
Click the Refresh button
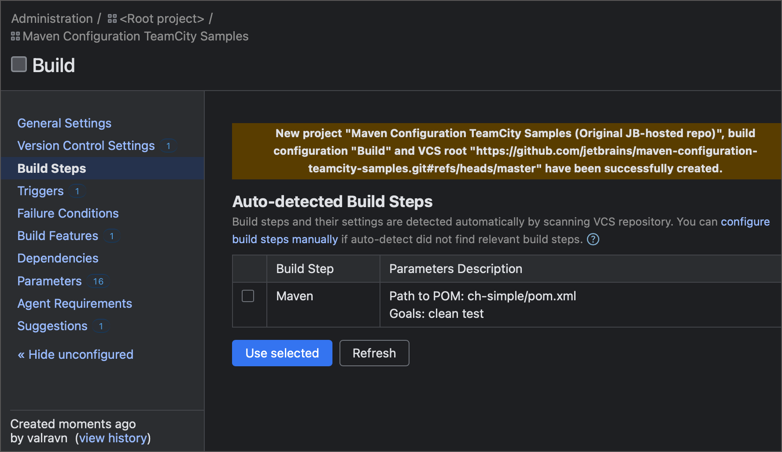pyautogui.click(x=374, y=353)
